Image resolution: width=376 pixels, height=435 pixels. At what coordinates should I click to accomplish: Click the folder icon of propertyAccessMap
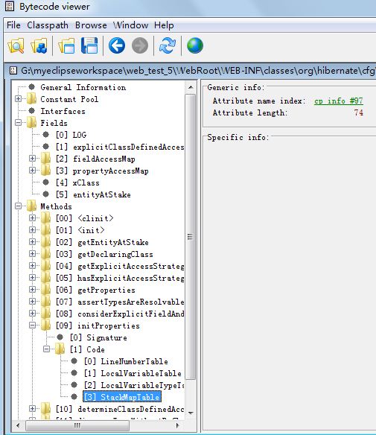45,171
